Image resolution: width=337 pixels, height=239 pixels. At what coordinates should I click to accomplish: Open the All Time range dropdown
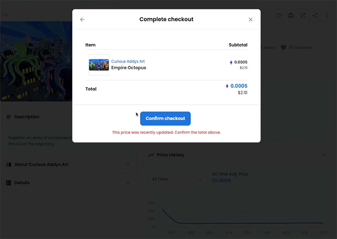(x=177, y=179)
